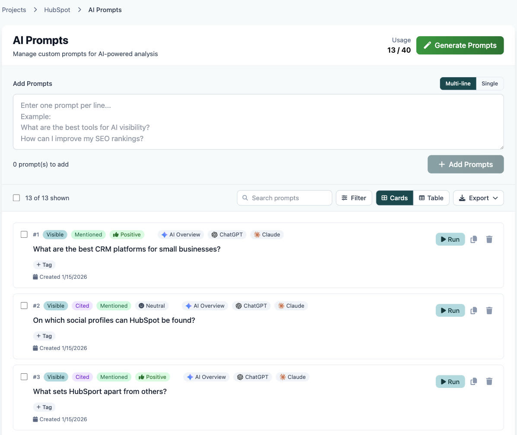Screen dimensions: 517x435
Task: Select all prompts checkbox beside 13 of 13 shown
Action: [16, 198]
